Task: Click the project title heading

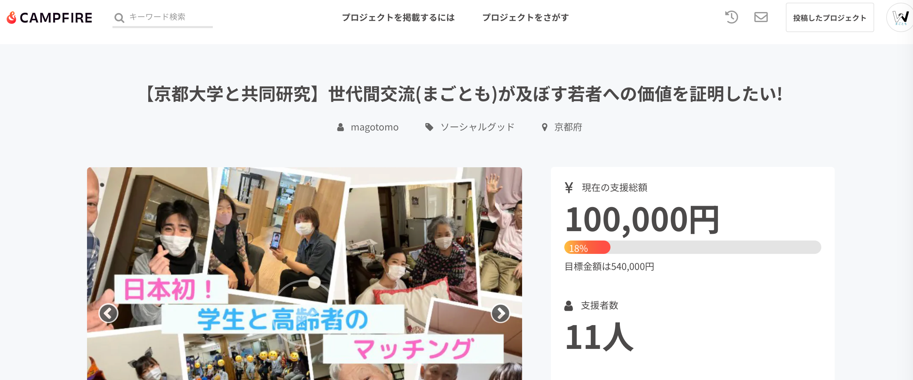Action: coord(464,94)
